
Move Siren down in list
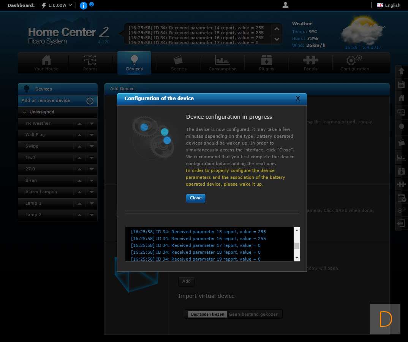click(92, 181)
